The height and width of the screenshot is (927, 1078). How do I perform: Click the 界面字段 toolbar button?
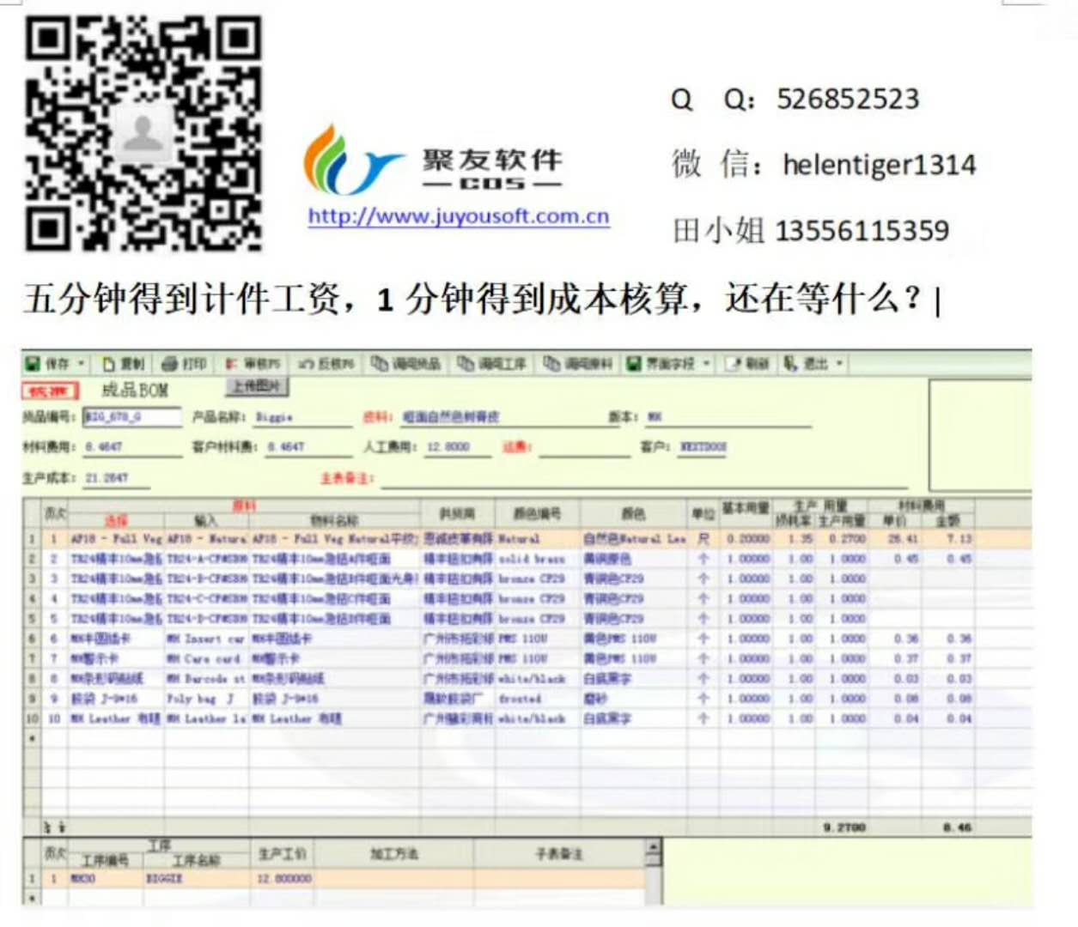661,364
